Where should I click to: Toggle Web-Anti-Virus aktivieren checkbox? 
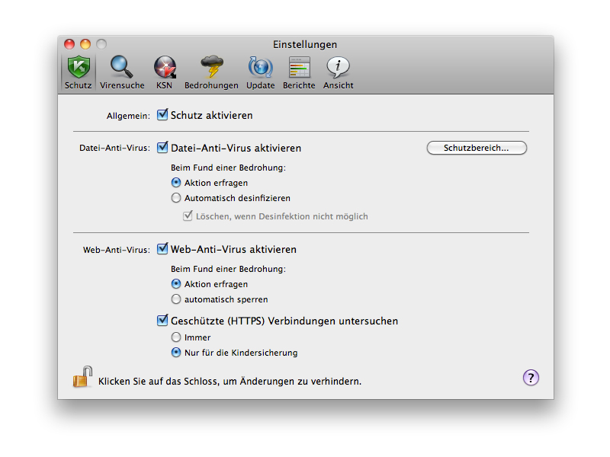pos(162,249)
